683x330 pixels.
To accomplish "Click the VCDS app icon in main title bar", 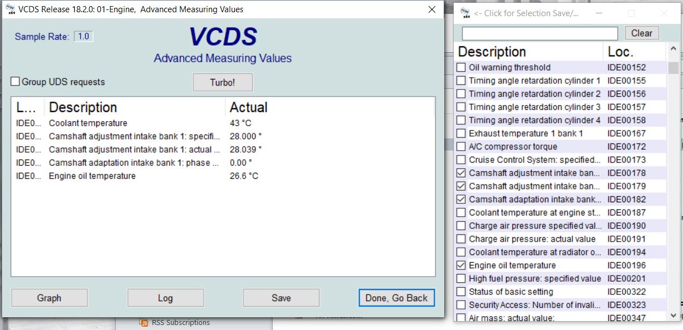I will tap(9, 9).
